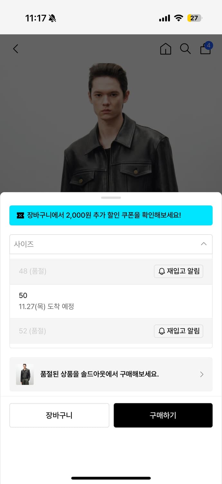The width and height of the screenshot is (222, 484).
Task: Tap the back arrow at top left
Action: point(15,49)
